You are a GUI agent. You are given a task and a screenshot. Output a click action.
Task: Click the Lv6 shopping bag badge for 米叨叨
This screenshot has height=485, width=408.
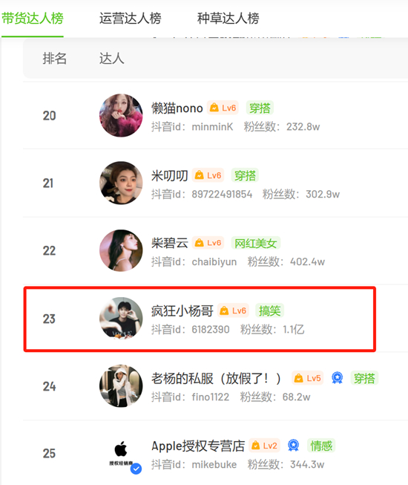point(208,175)
